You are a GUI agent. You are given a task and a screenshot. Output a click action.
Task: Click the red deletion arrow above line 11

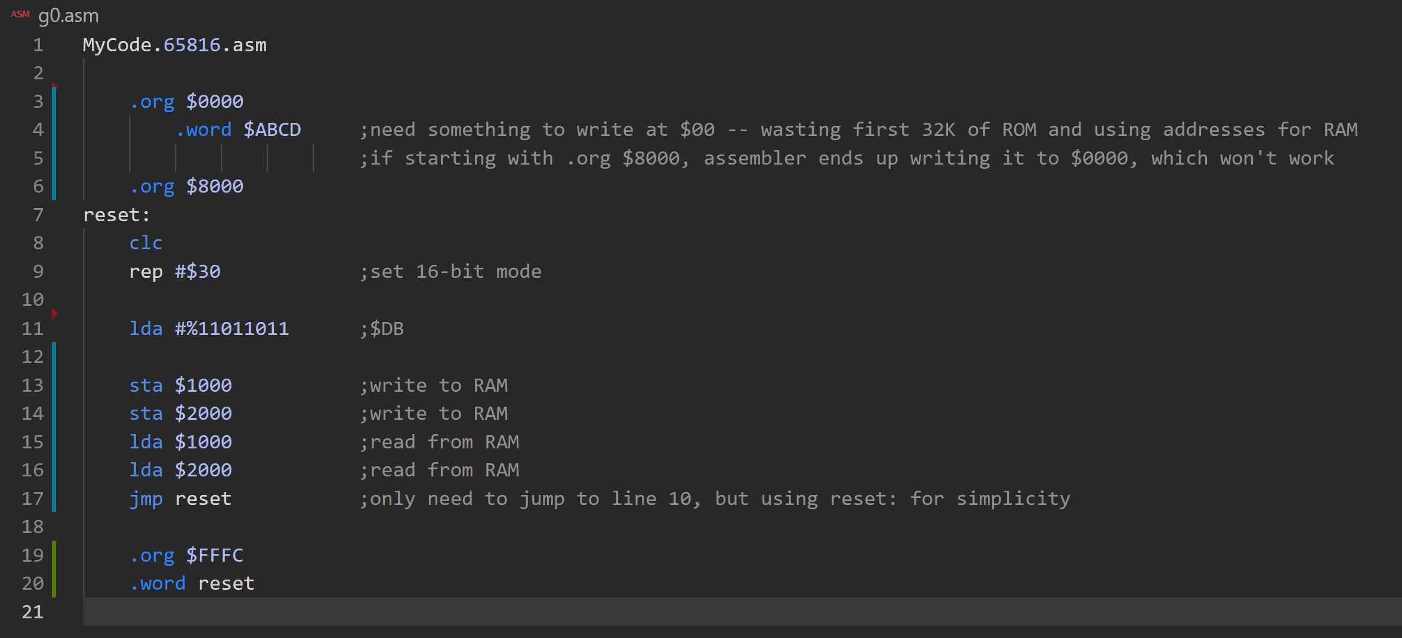(x=54, y=313)
